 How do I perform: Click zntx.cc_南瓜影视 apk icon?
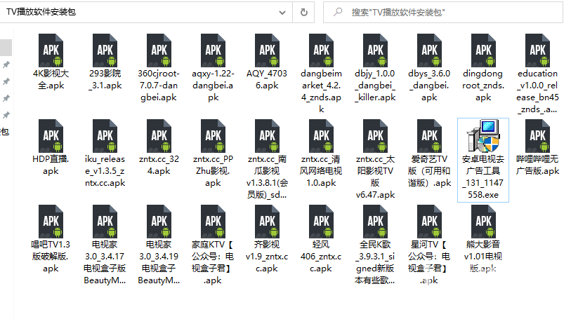click(268, 136)
